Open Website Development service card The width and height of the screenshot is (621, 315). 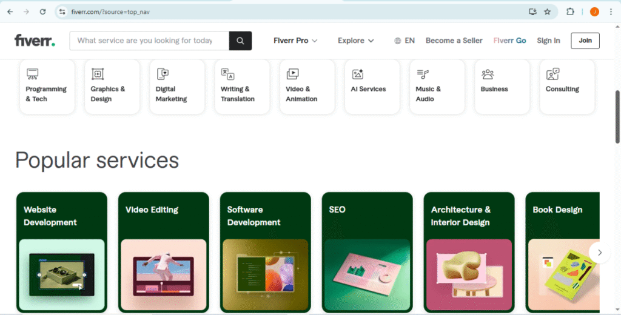click(62, 253)
